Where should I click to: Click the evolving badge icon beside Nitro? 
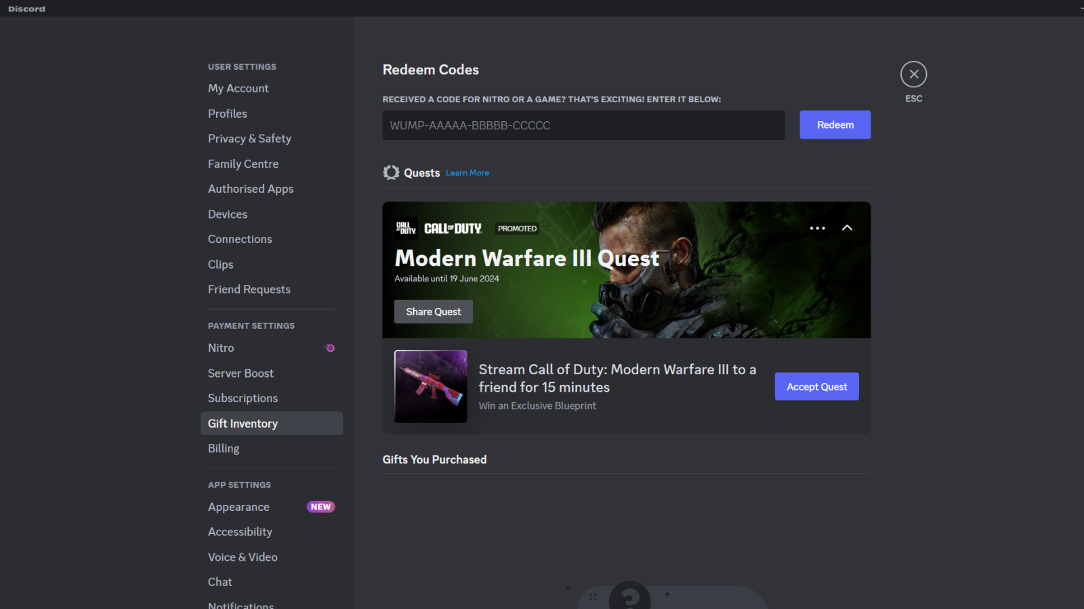tap(330, 348)
